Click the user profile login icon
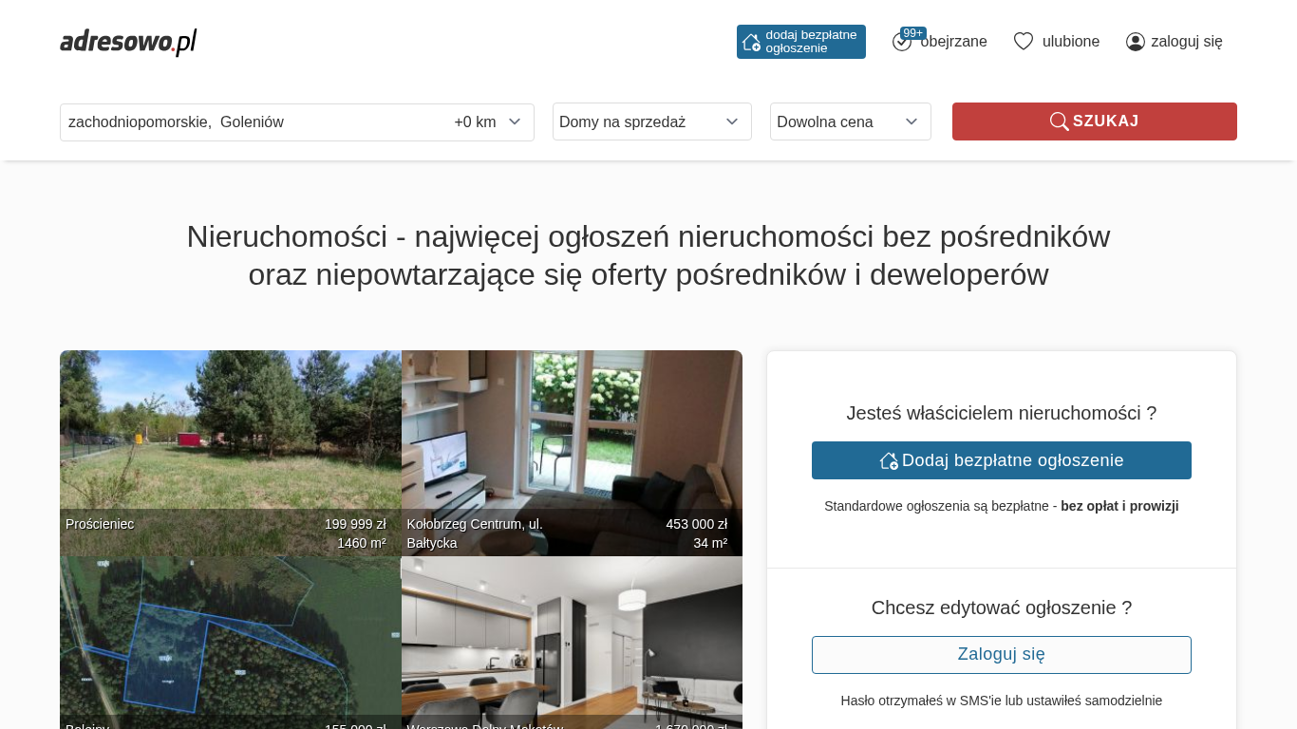This screenshot has height=729, width=1297. [x=1135, y=42]
